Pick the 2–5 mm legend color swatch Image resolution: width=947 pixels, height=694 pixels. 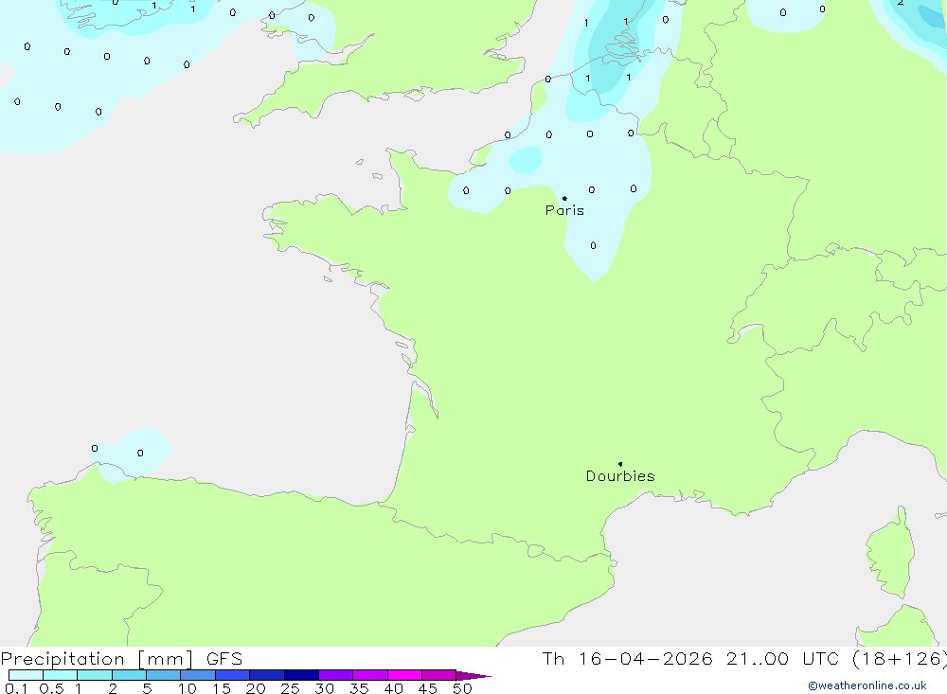pos(129,675)
